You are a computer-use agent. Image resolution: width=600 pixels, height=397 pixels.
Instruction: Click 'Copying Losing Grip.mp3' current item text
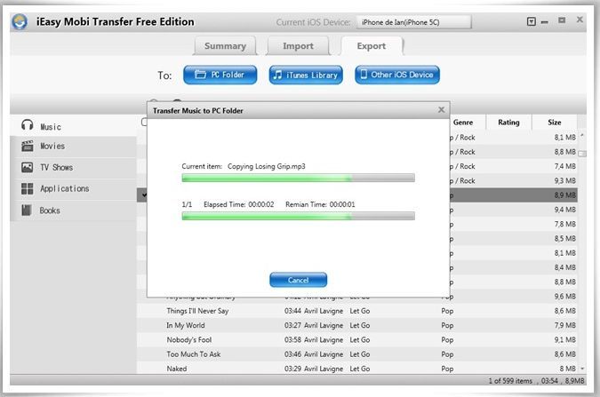[x=267, y=166]
